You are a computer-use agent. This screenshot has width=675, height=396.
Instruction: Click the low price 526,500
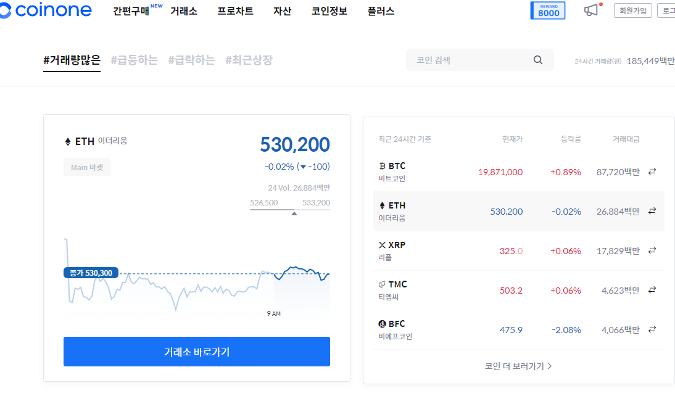264,203
